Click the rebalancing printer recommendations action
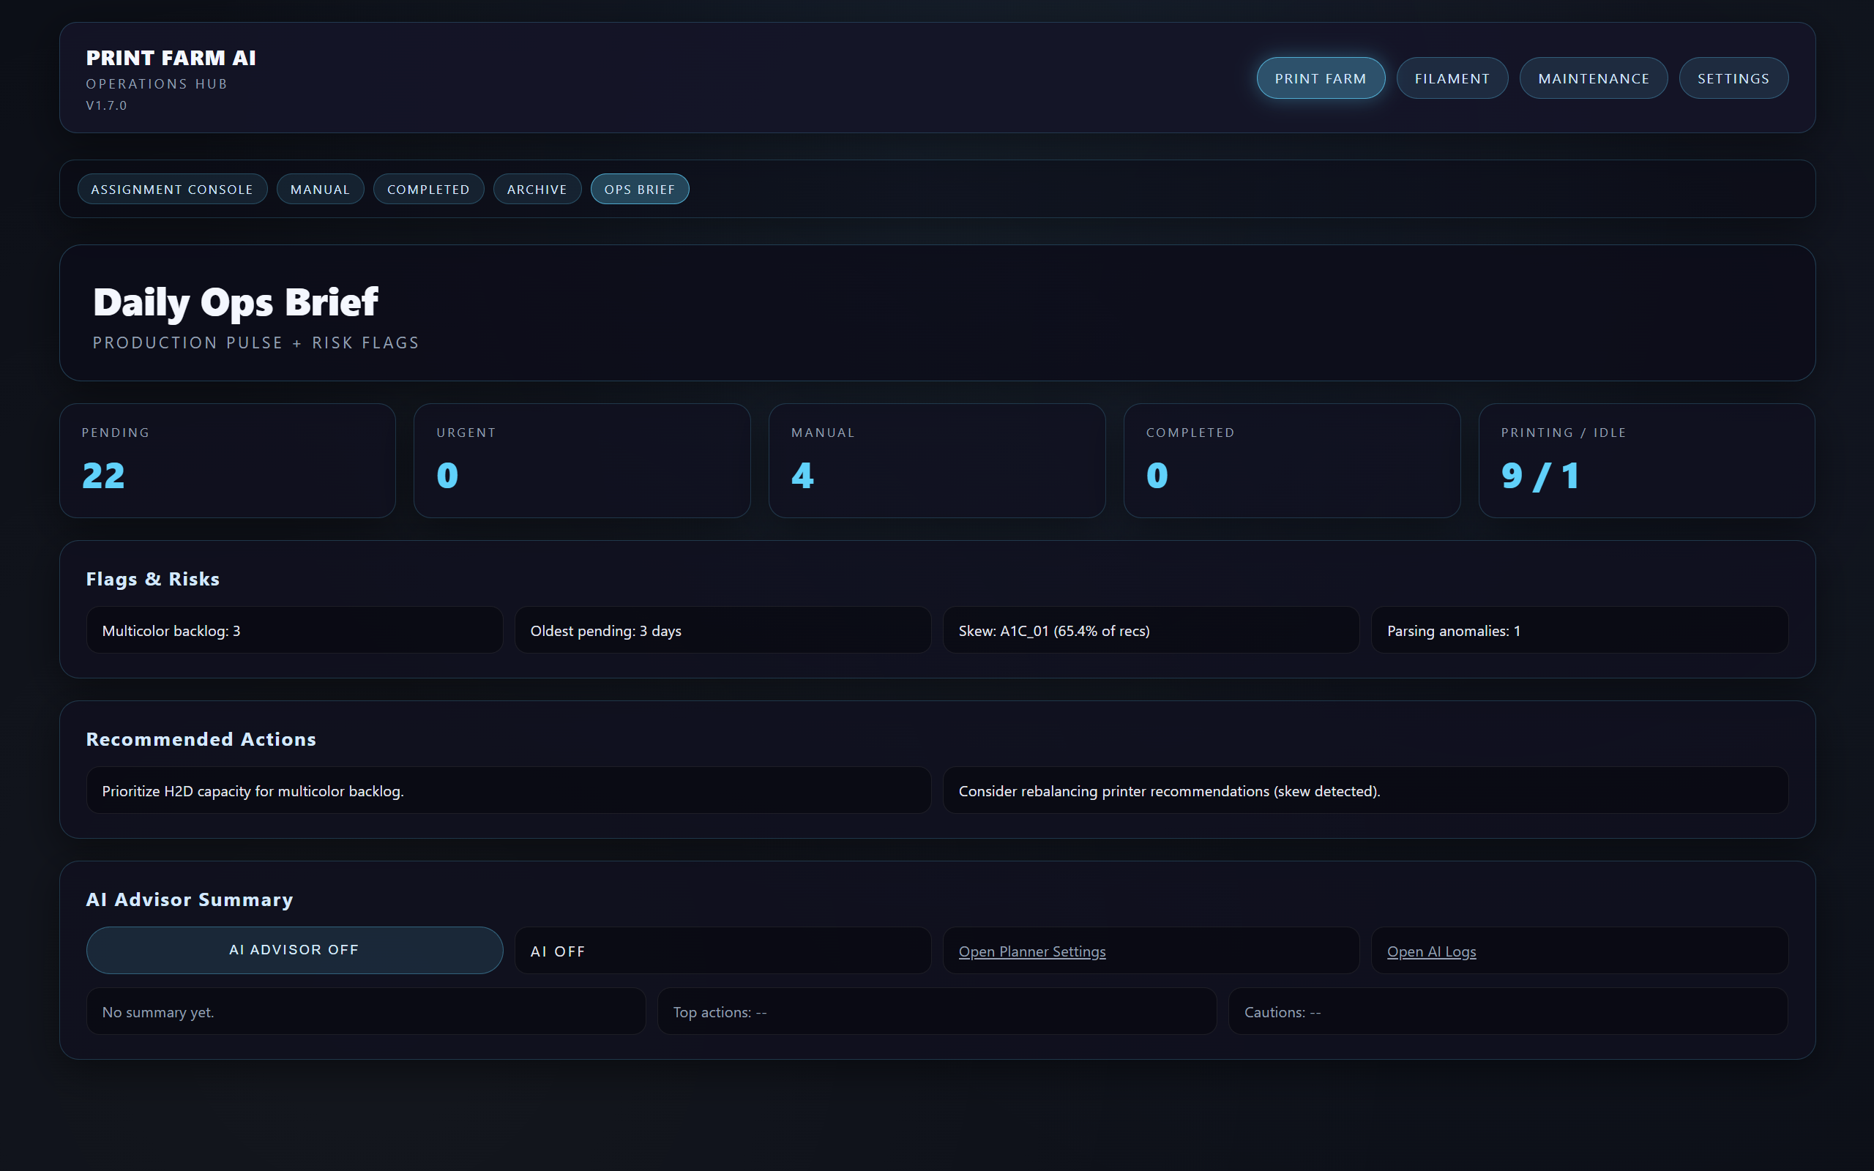Screen dimensions: 1874x1171 click(1366, 790)
